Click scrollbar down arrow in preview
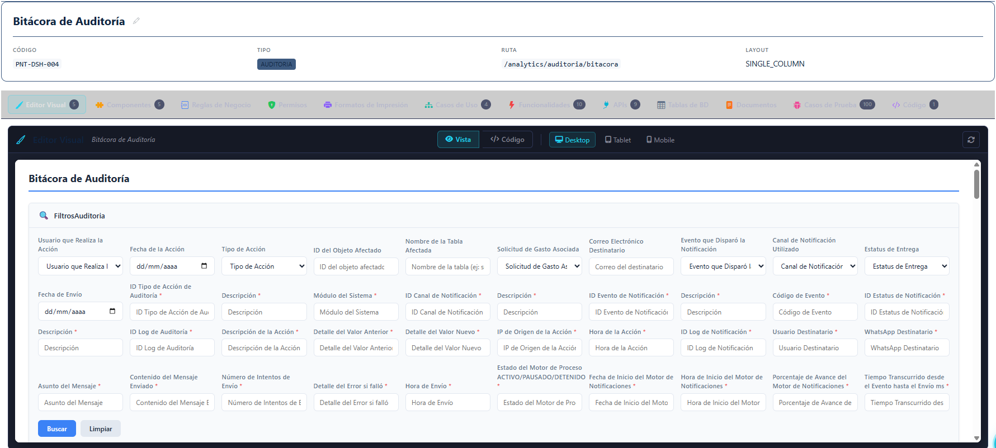 [976, 439]
